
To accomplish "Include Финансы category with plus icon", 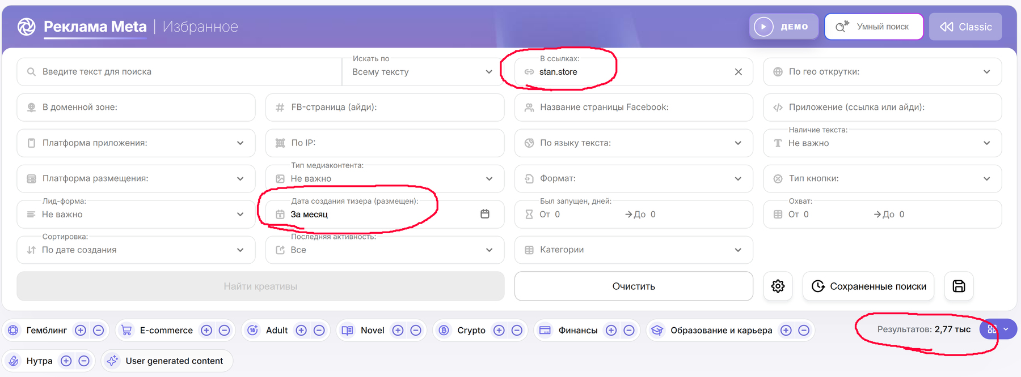I will (611, 331).
